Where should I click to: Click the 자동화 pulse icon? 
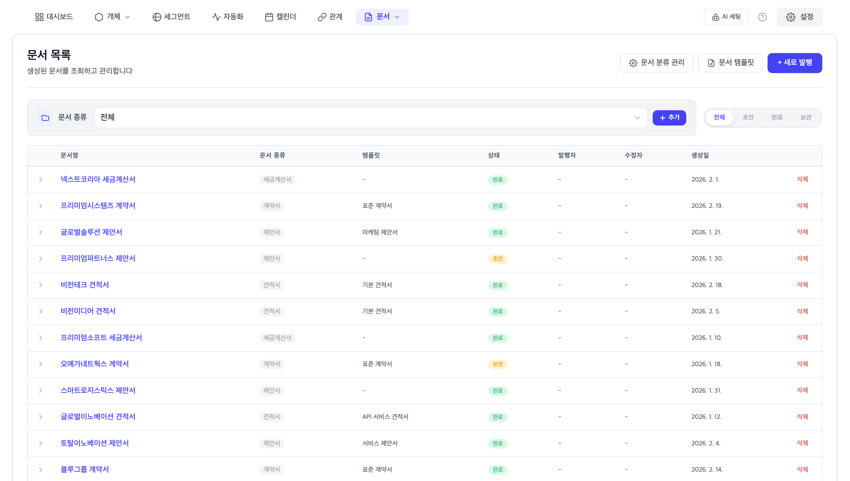[x=216, y=17]
